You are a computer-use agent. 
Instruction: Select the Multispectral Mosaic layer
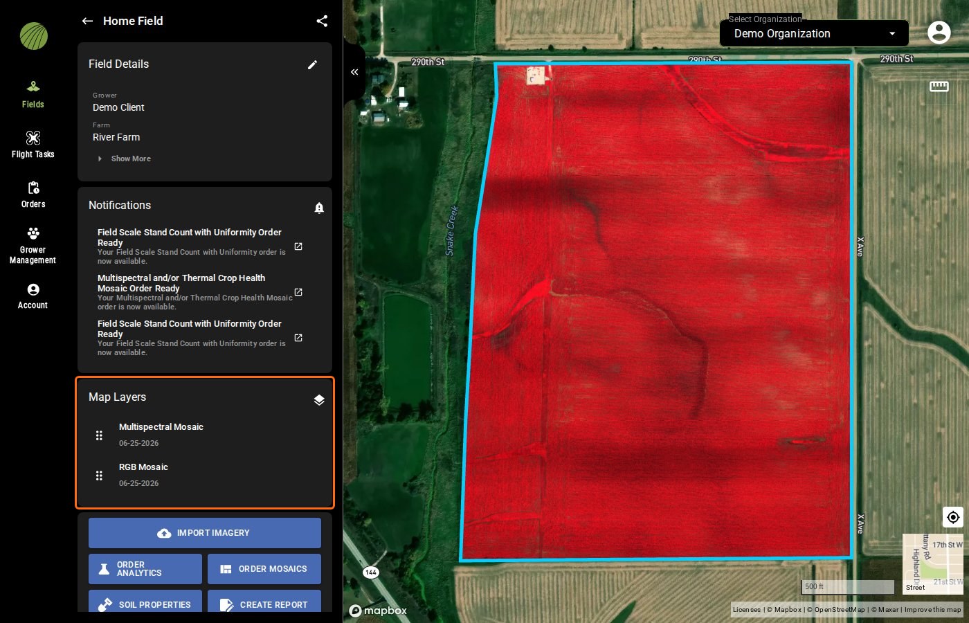coord(161,427)
